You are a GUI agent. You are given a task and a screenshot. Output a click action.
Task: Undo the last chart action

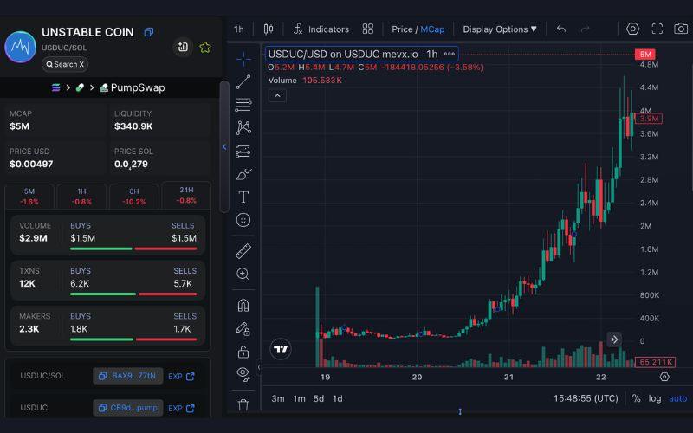tap(561, 29)
